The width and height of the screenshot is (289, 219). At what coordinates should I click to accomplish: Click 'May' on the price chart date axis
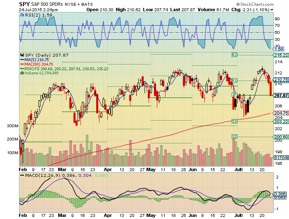coord(151,169)
